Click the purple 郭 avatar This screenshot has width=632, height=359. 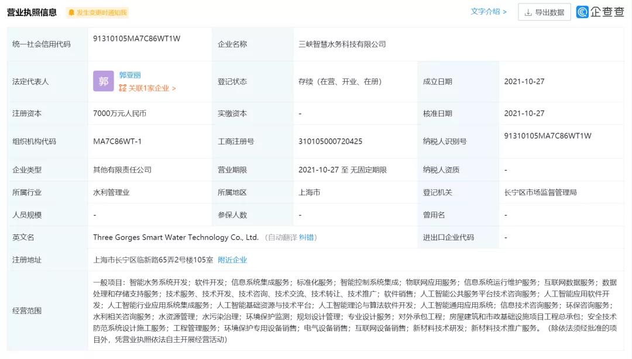pos(103,81)
